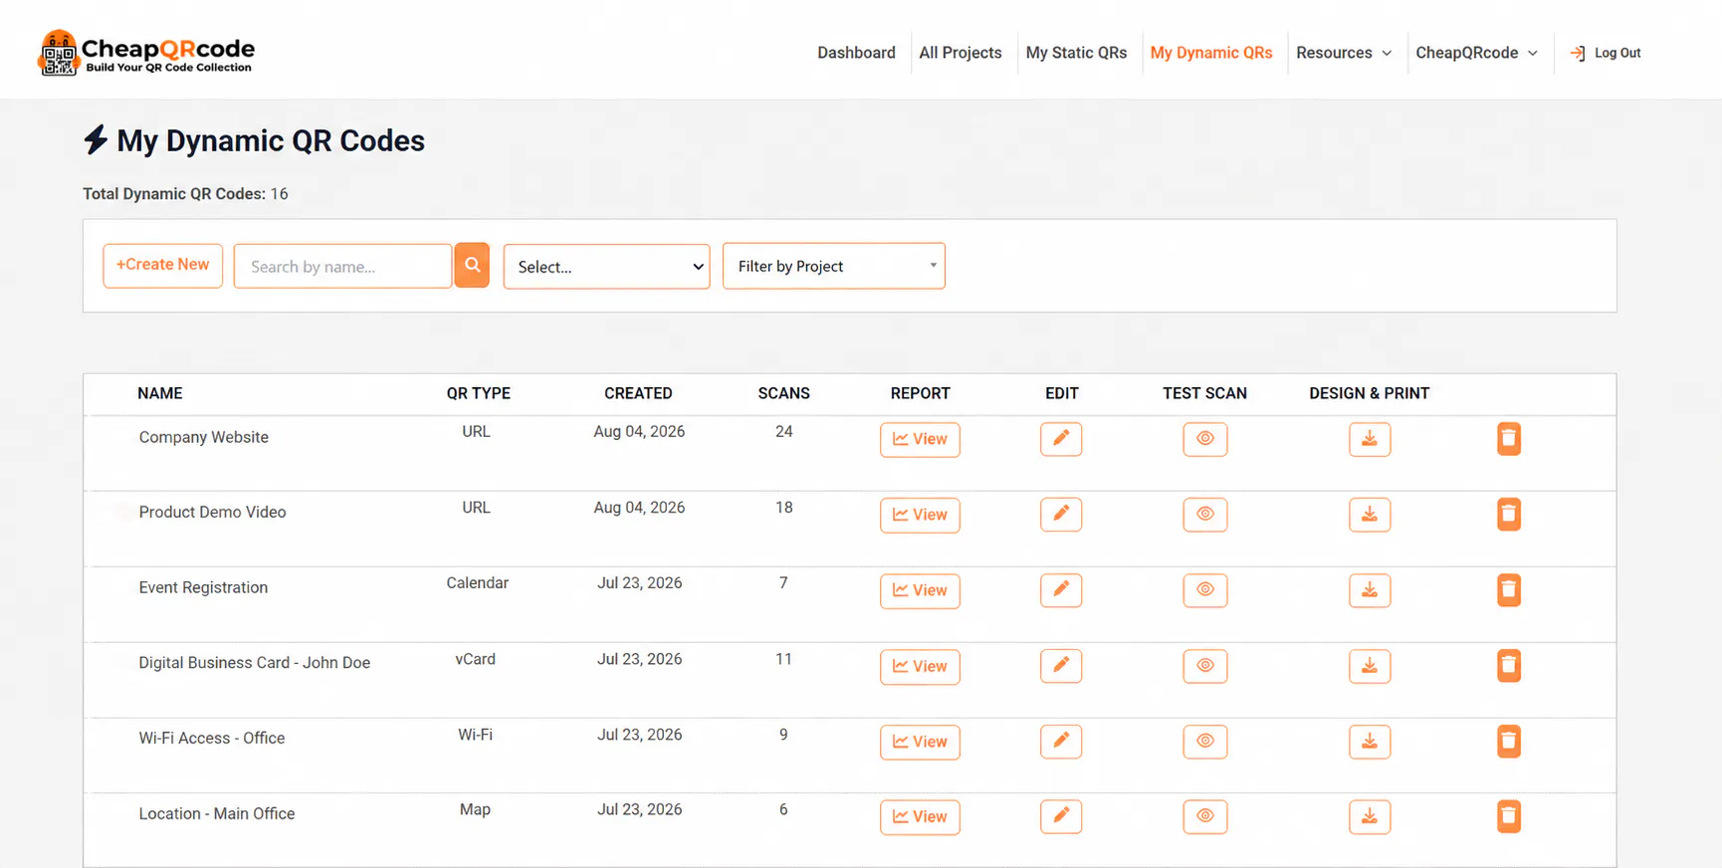Test scan Digital Business Card - John Doe
Image resolution: width=1722 pixels, height=868 pixels.
pos(1205,666)
